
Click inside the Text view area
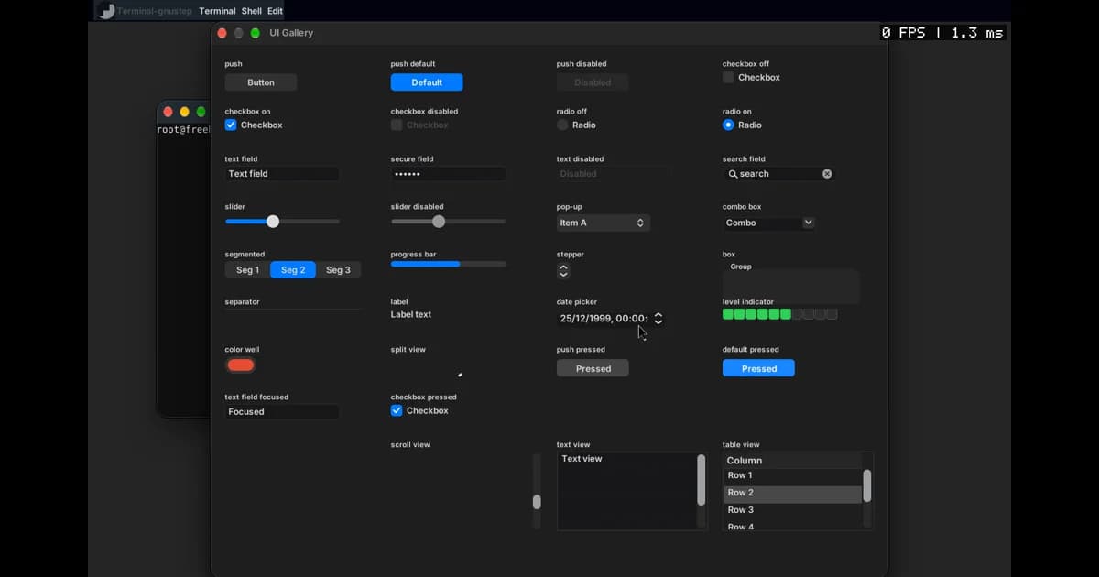(x=626, y=491)
